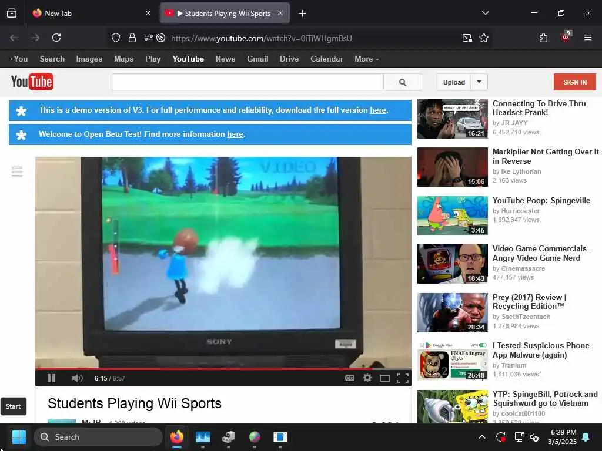This screenshot has width=602, height=451.
Task: Open picture-in-picture icon in address bar
Action: coord(467,38)
